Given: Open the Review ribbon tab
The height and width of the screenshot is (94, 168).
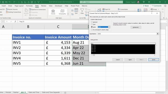Looking at the screenshot, I should (x=44, y=6).
